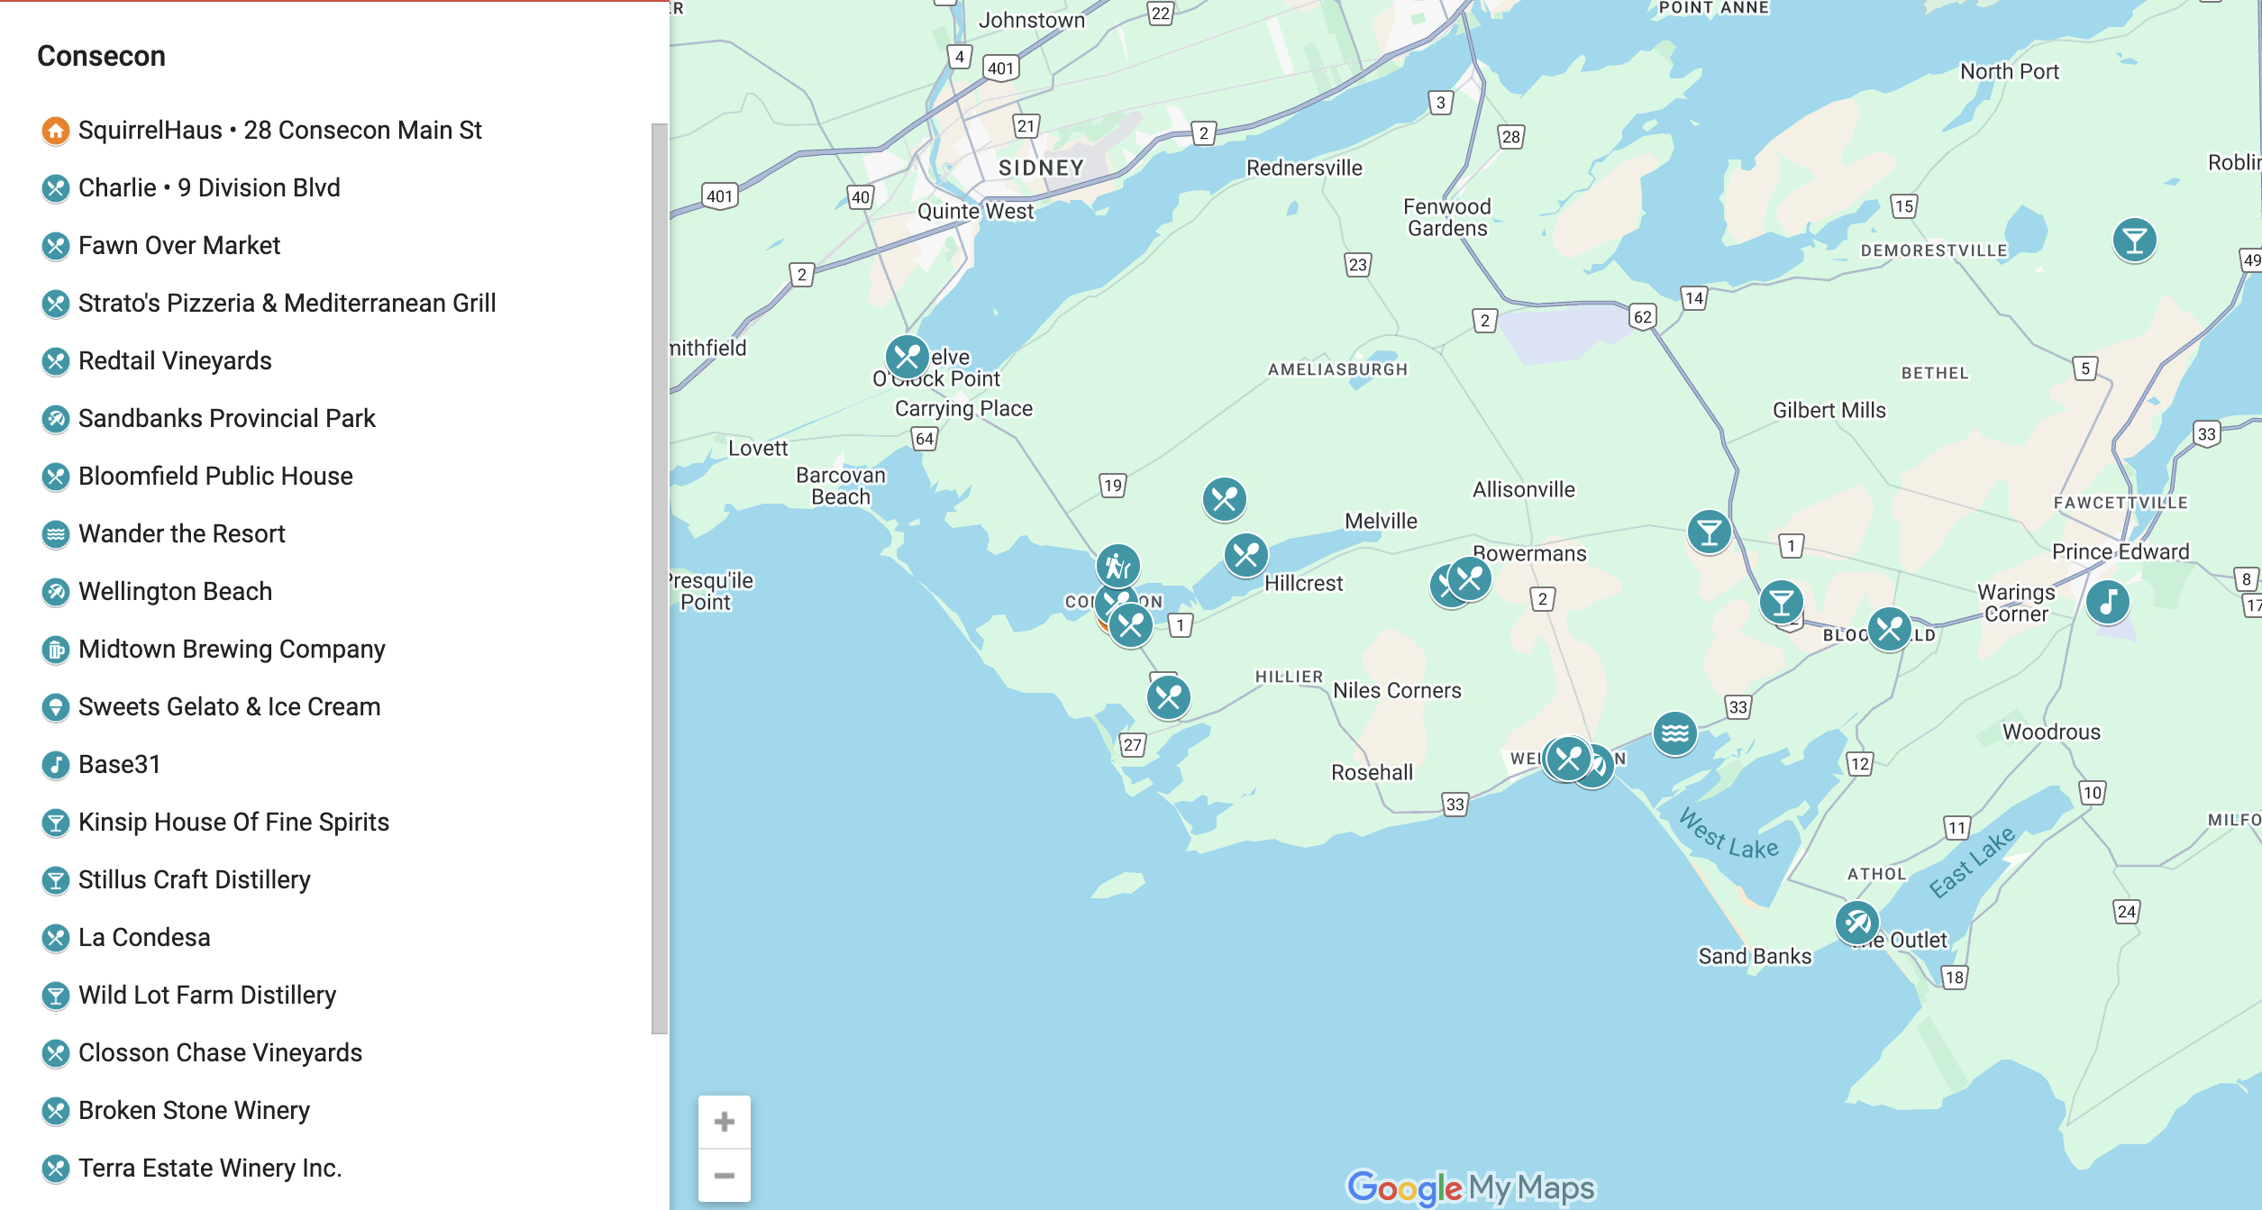The image size is (2262, 1210).
Task: Select SquirrelHaus • 28 Consecon Main St
Action: tap(280, 131)
